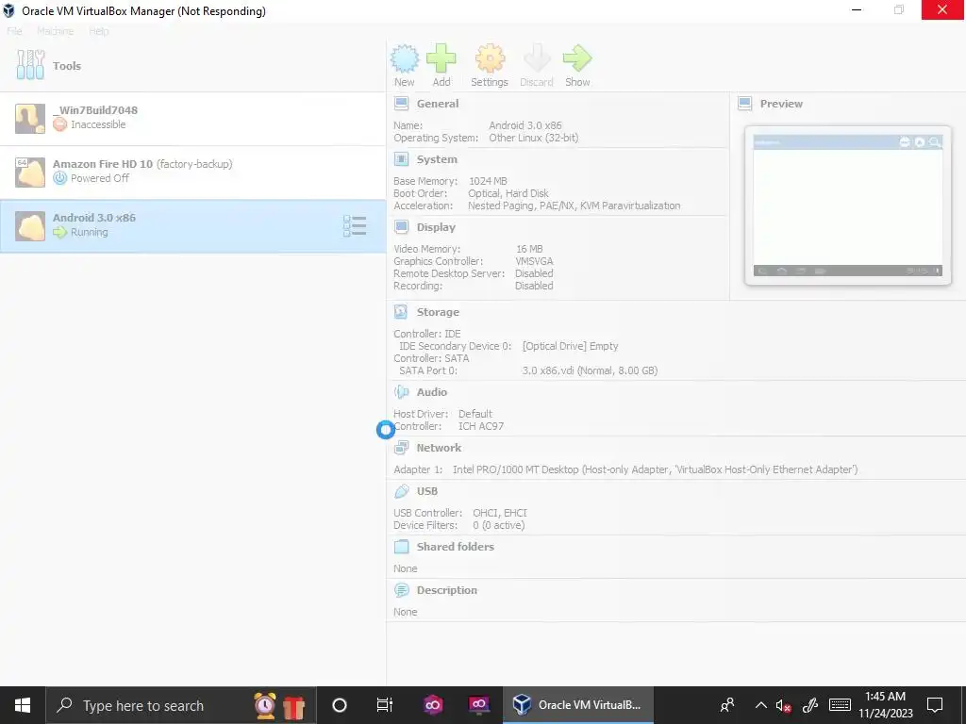This screenshot has height=724, width=966.
Task: Open the touch keyboard tray icon
Action: (x=840, y=705)
